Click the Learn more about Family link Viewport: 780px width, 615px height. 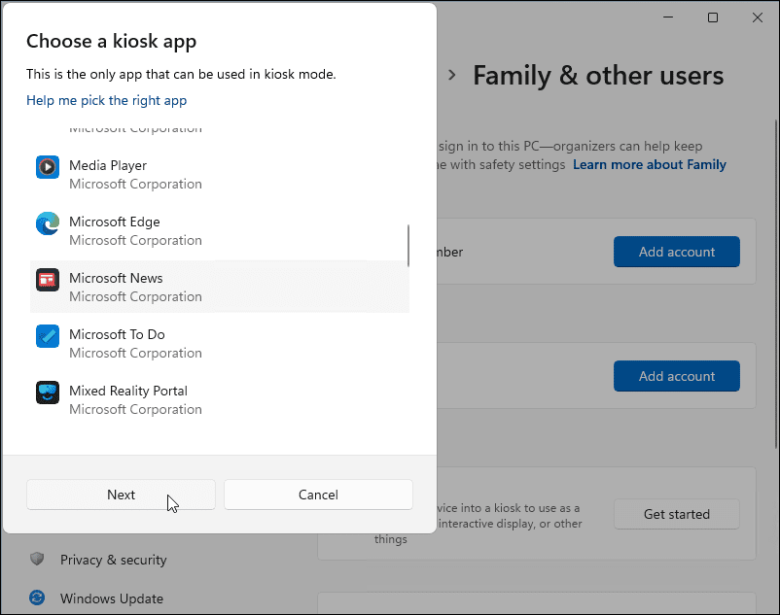point(649,164)
